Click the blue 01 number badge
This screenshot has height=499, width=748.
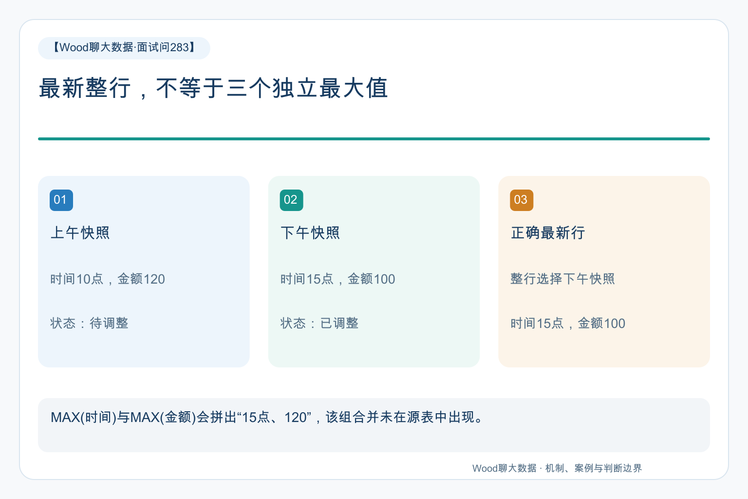coord(61,200)
